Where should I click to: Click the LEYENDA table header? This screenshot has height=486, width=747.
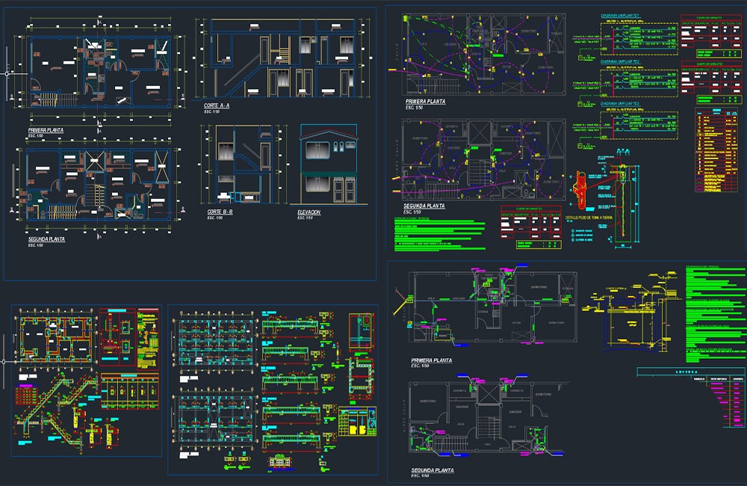(x=691, y=372)
